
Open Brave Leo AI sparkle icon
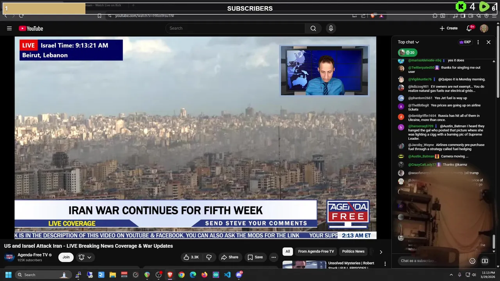pos(479,16)
